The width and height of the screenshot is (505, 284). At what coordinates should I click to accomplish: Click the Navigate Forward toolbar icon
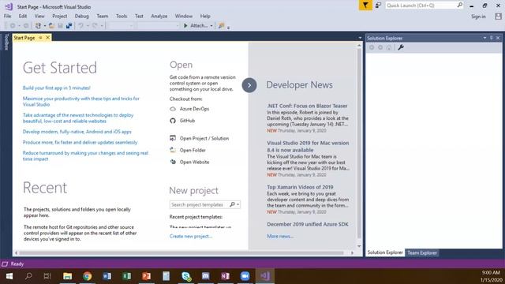coord(26,26)
